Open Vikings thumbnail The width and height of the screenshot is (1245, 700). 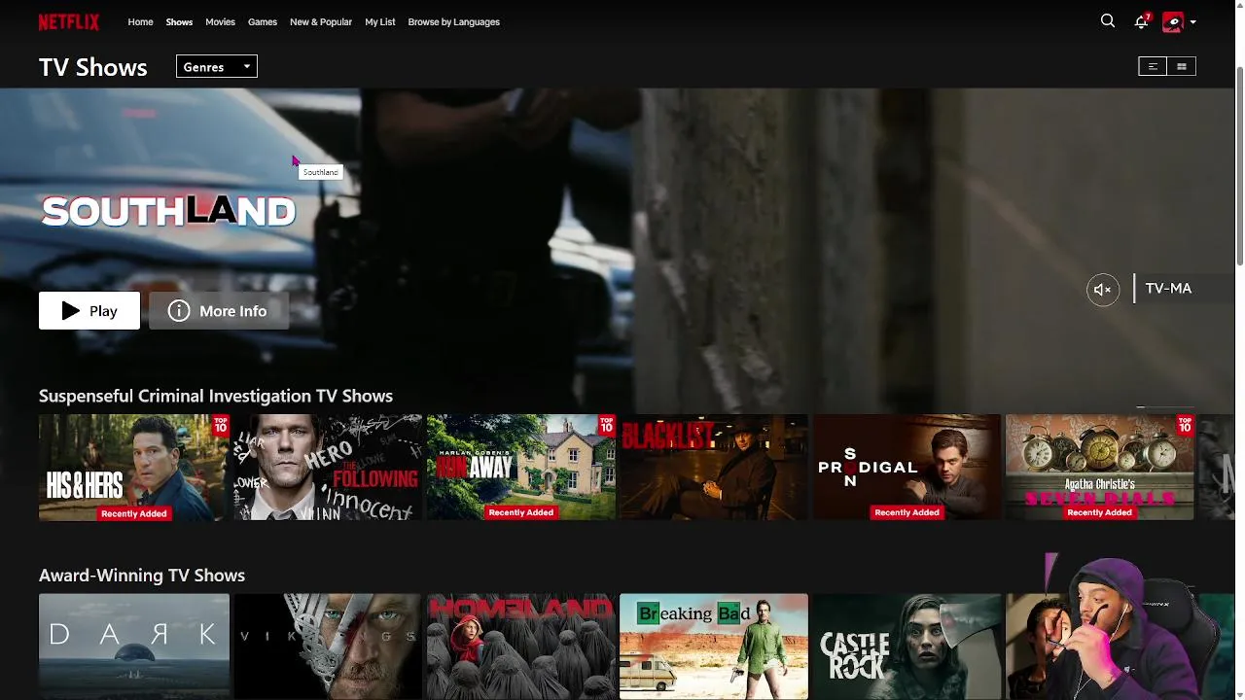coord(328,647)
